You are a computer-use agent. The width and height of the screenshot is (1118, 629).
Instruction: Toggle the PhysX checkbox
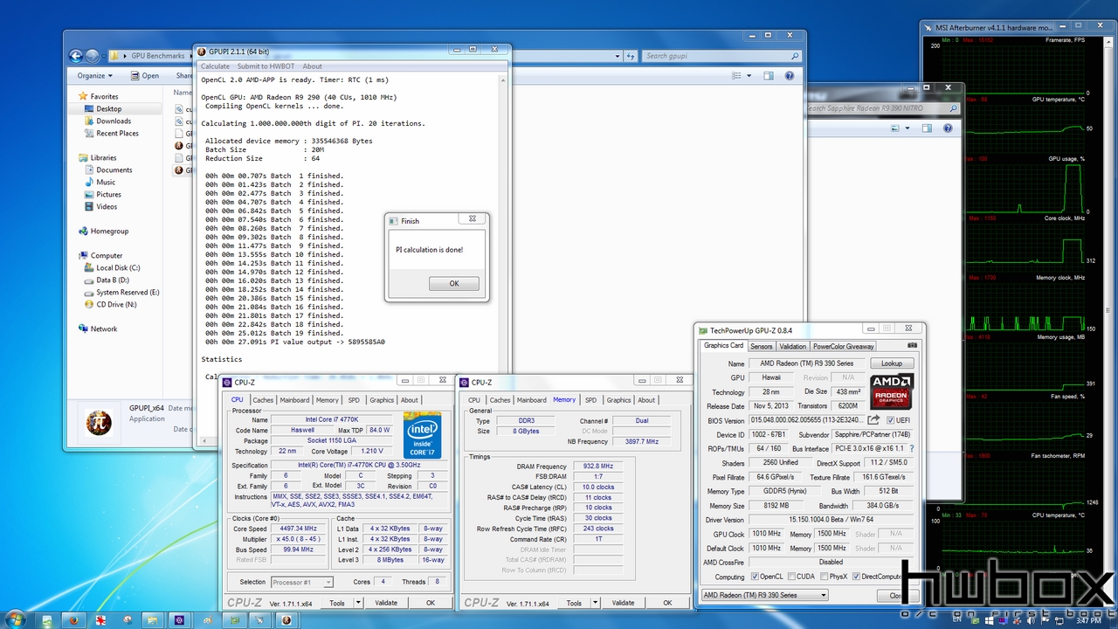[822, 577]
